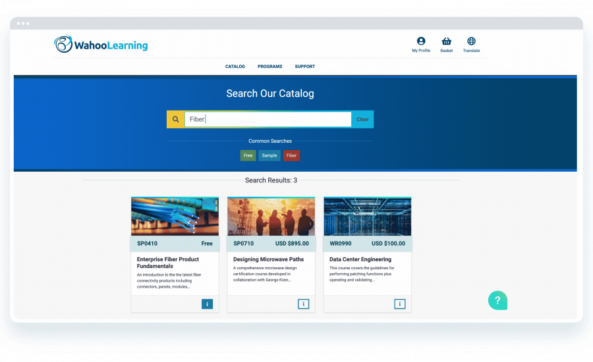Screen dimensions: 593x362
Task: Select the red Fiber search tag
Action: [291, 155]
